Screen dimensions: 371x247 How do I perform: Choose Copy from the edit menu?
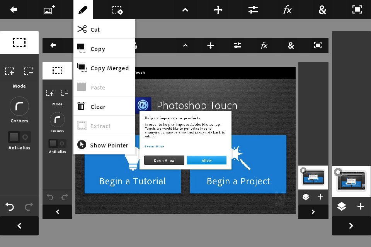(104, 49)
